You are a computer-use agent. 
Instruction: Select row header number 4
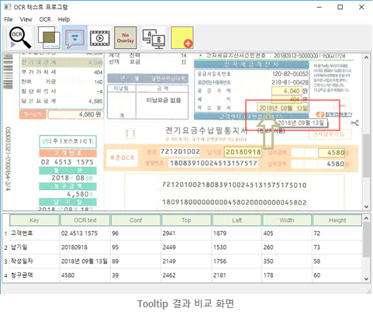[x=5, y=275]
